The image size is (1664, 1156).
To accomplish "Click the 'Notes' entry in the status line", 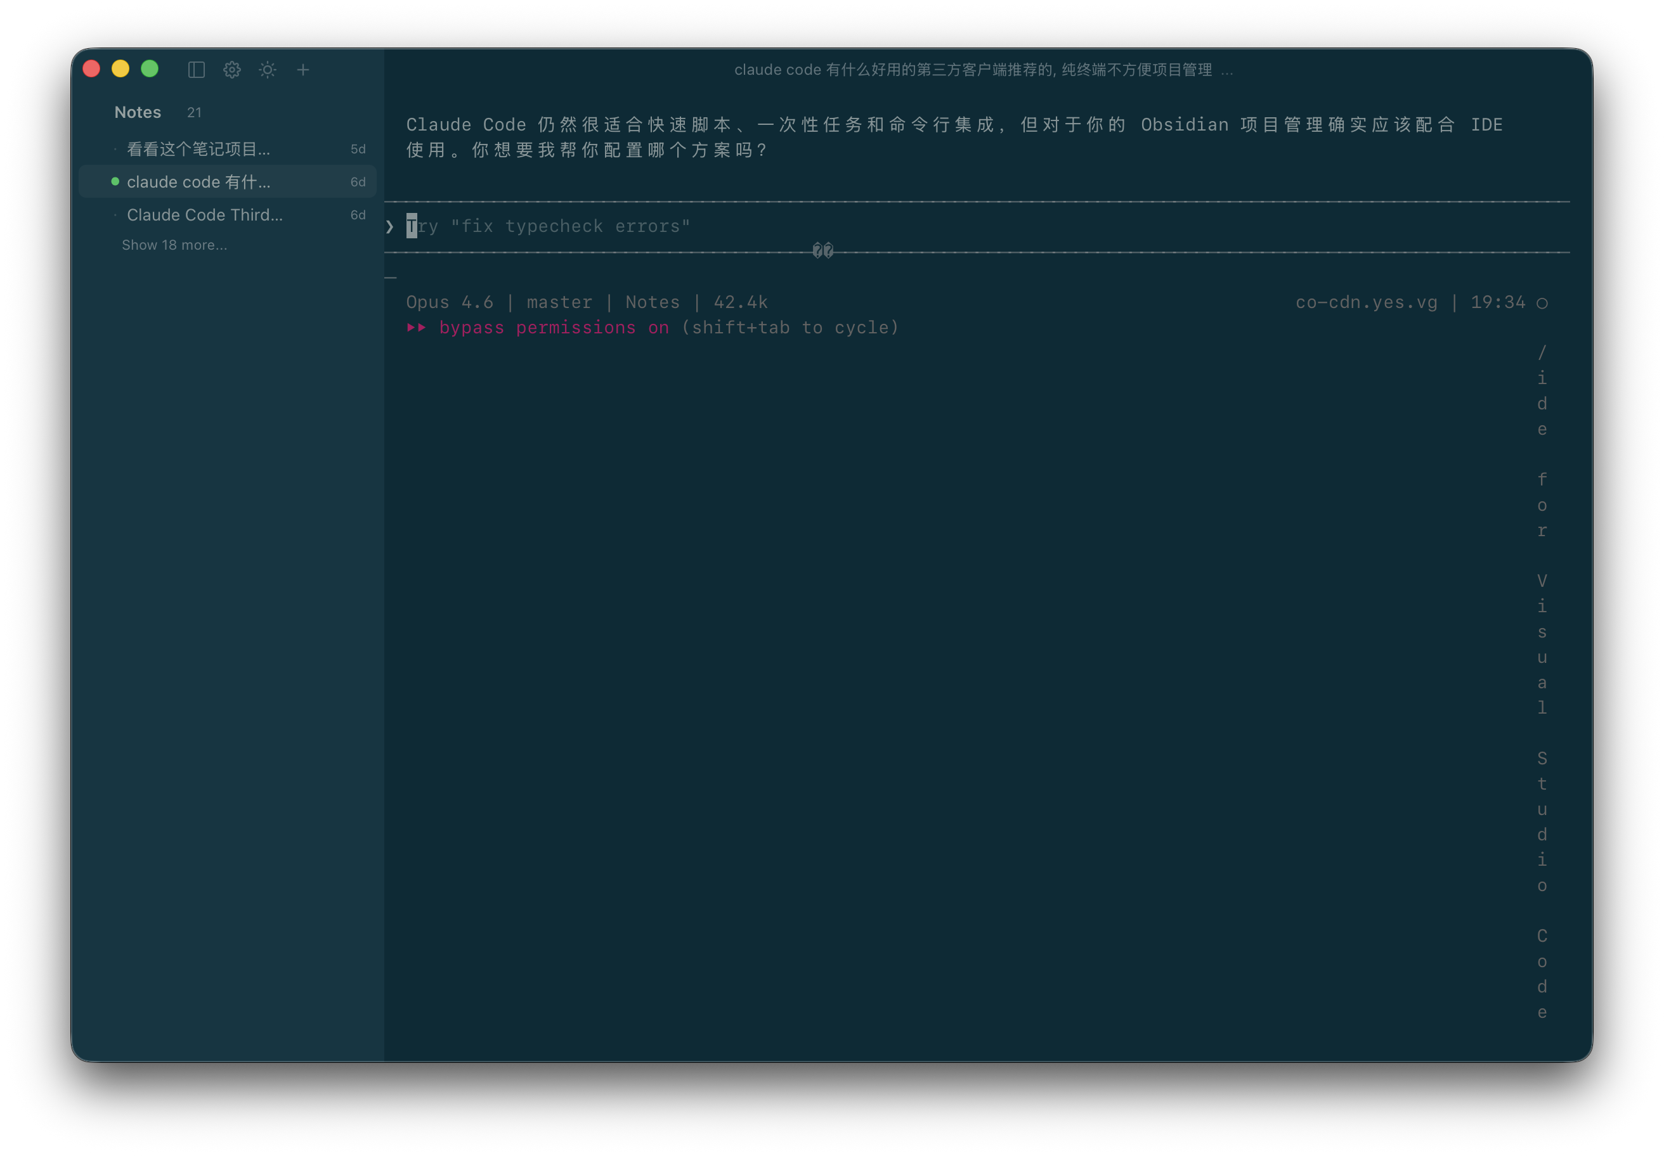I will 653,302.
